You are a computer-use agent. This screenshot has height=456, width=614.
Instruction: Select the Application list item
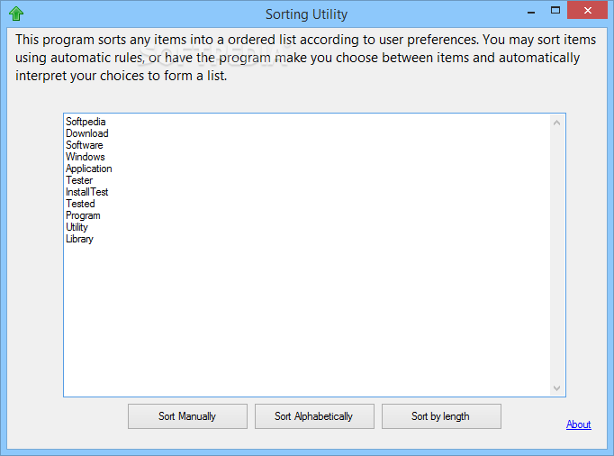[89, 169]
